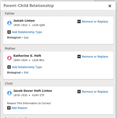Select Remove or Replace for Jacob Dever Heft Linton

95,91
